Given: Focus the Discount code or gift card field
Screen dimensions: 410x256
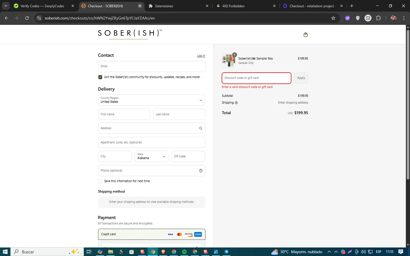Looking at the screenshot, I should coord(256,78).
